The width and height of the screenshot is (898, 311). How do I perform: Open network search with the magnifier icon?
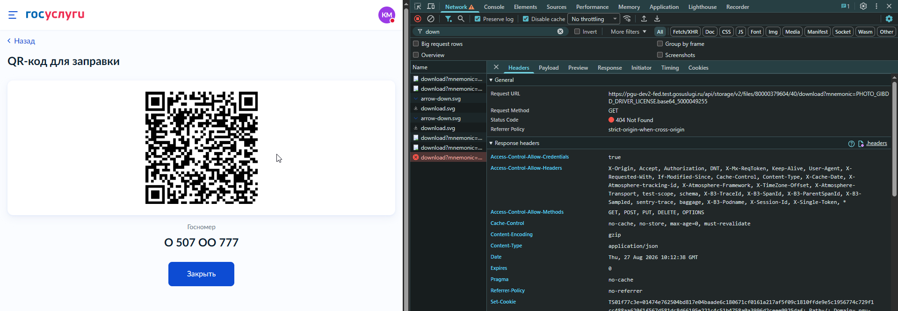point(461,19)
